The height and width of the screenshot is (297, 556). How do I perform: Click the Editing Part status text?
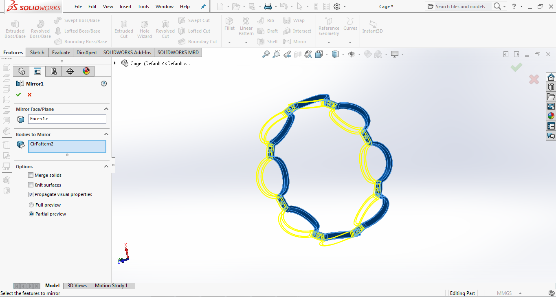(462, 293)
